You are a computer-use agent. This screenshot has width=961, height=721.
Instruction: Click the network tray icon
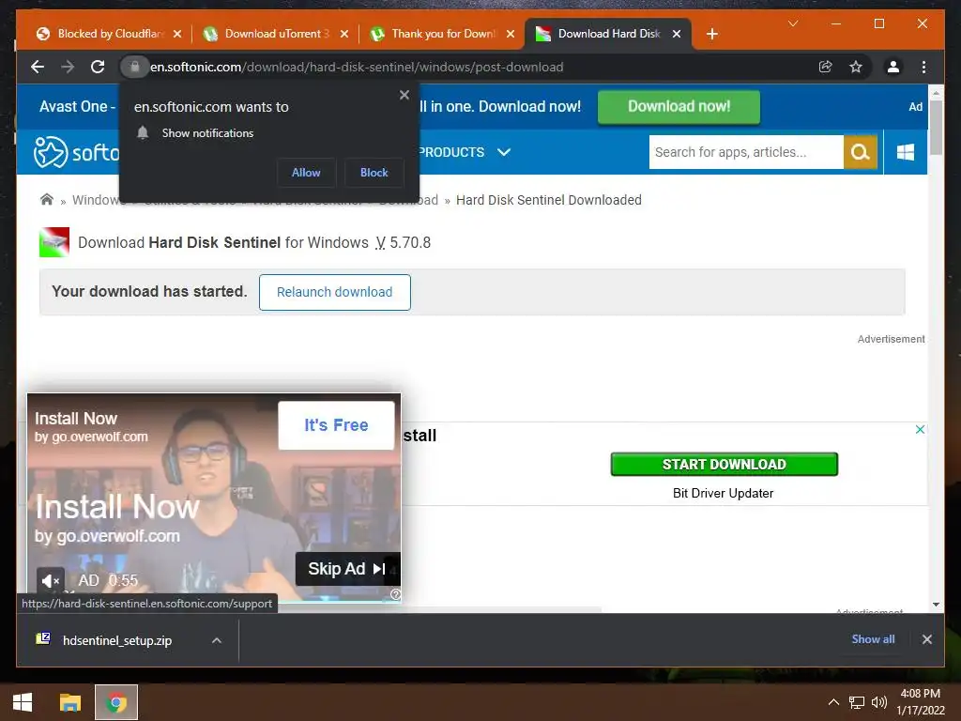[x=856, y=702]
